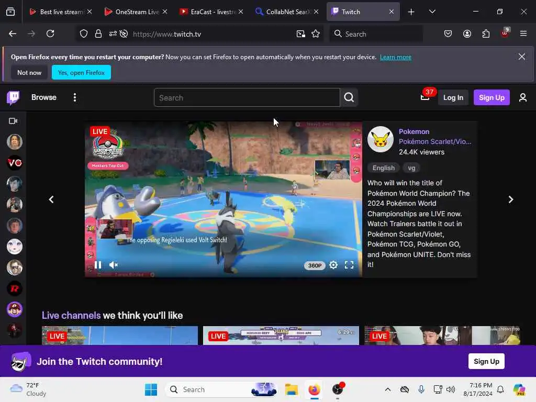The width and height of the screenshot is (536, 402).
Task: Reload the current page
Action: (50, 33)
